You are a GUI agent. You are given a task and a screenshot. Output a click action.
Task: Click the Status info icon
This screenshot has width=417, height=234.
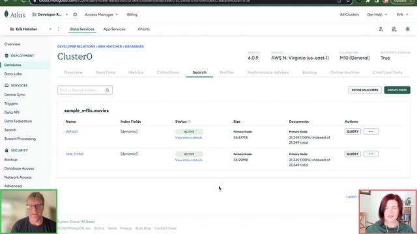click(x=189, y=122)
